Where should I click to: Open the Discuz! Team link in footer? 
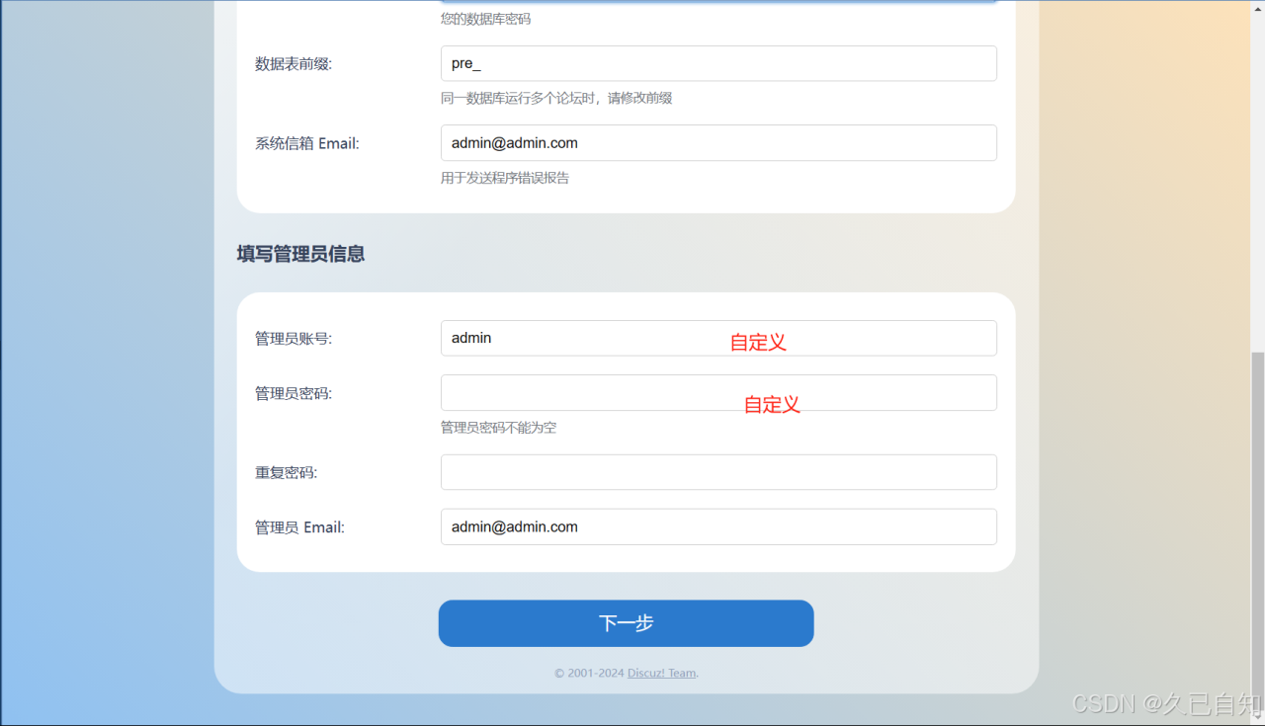coord(661,672)
